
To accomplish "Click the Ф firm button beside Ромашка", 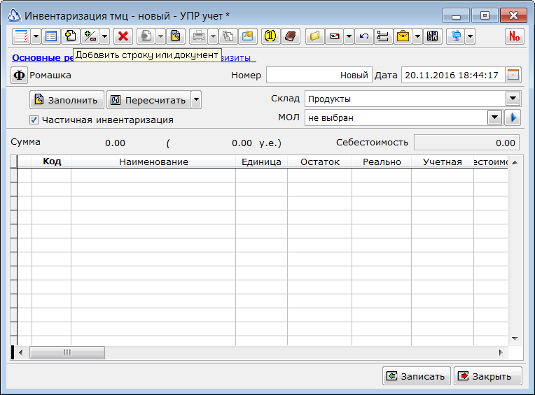I will coord(19,75).
